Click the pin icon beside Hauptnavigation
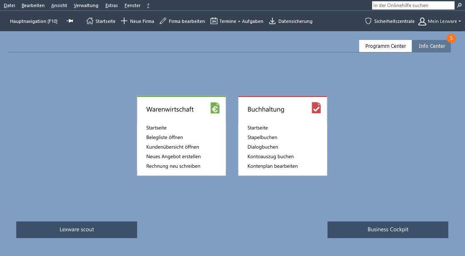Viewport: 465px width, 256px height. 70,21
